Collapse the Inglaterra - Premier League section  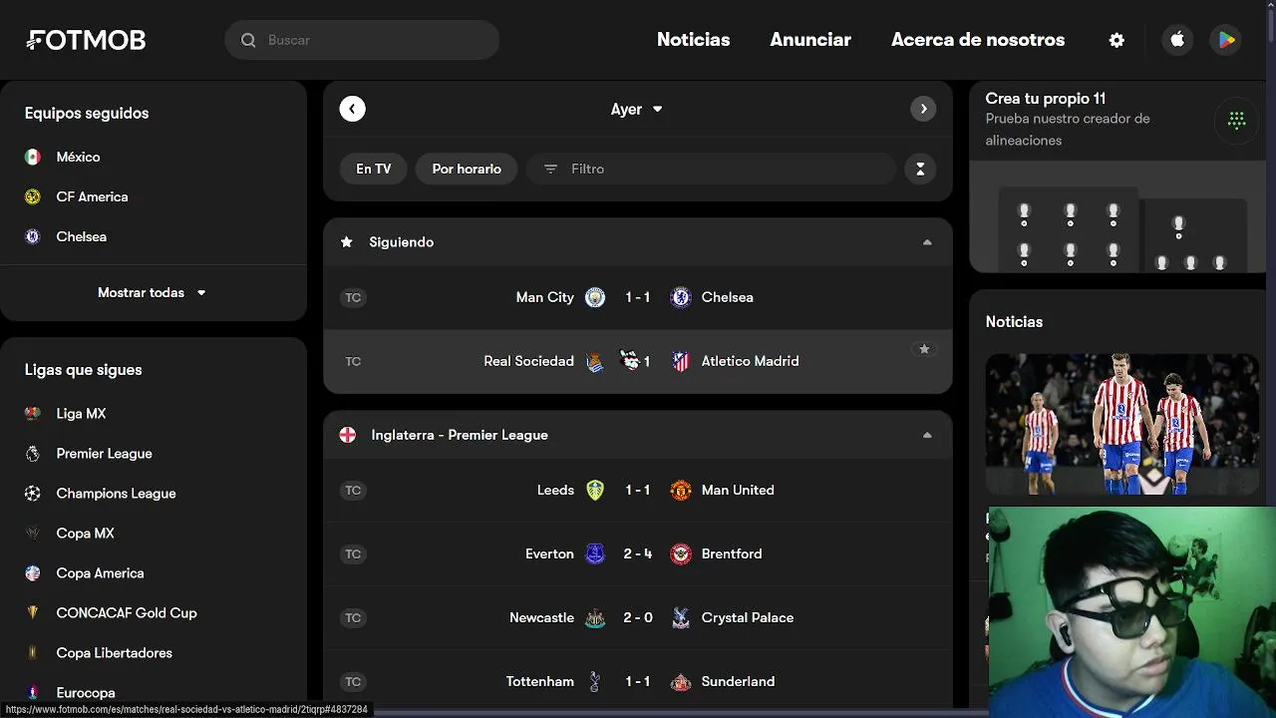pos(927,436)
